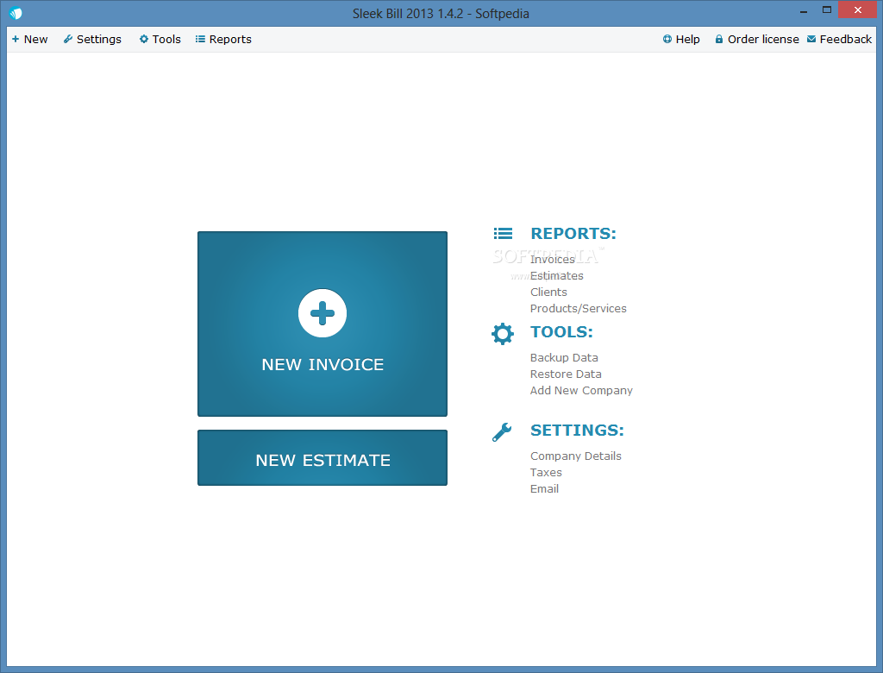Click the Sleek Bill app logo icon
The image size is (883, 673).
[x=16, y=13]
